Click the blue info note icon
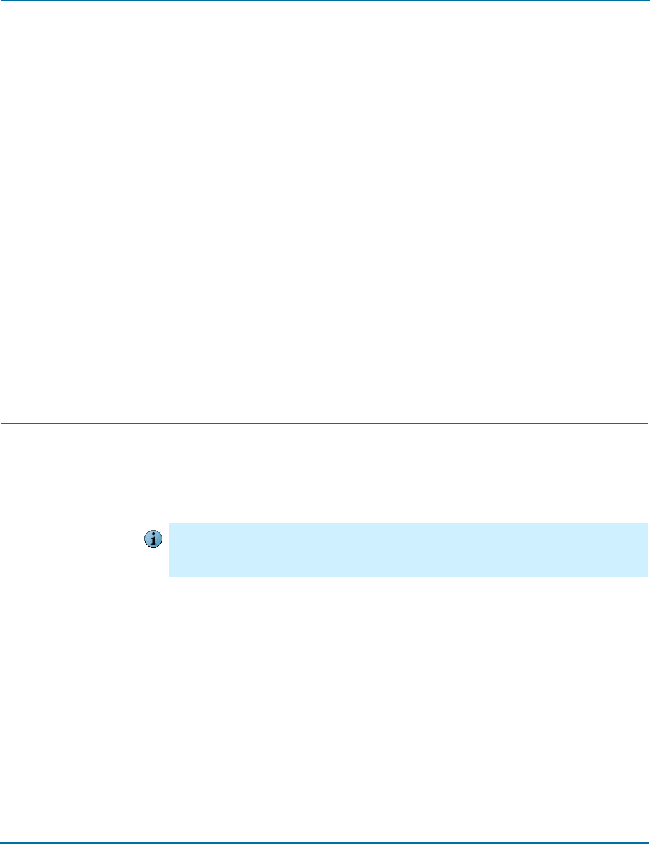 point(153,540)
